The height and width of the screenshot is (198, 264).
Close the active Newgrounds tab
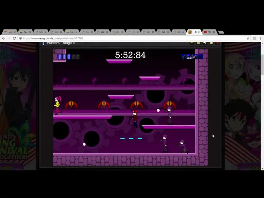[199, 32]
